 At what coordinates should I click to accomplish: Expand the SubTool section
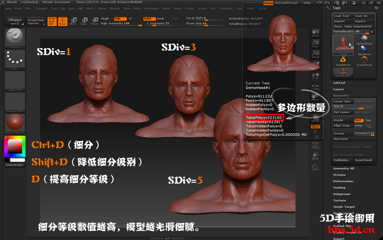click(x=339, y=83)
